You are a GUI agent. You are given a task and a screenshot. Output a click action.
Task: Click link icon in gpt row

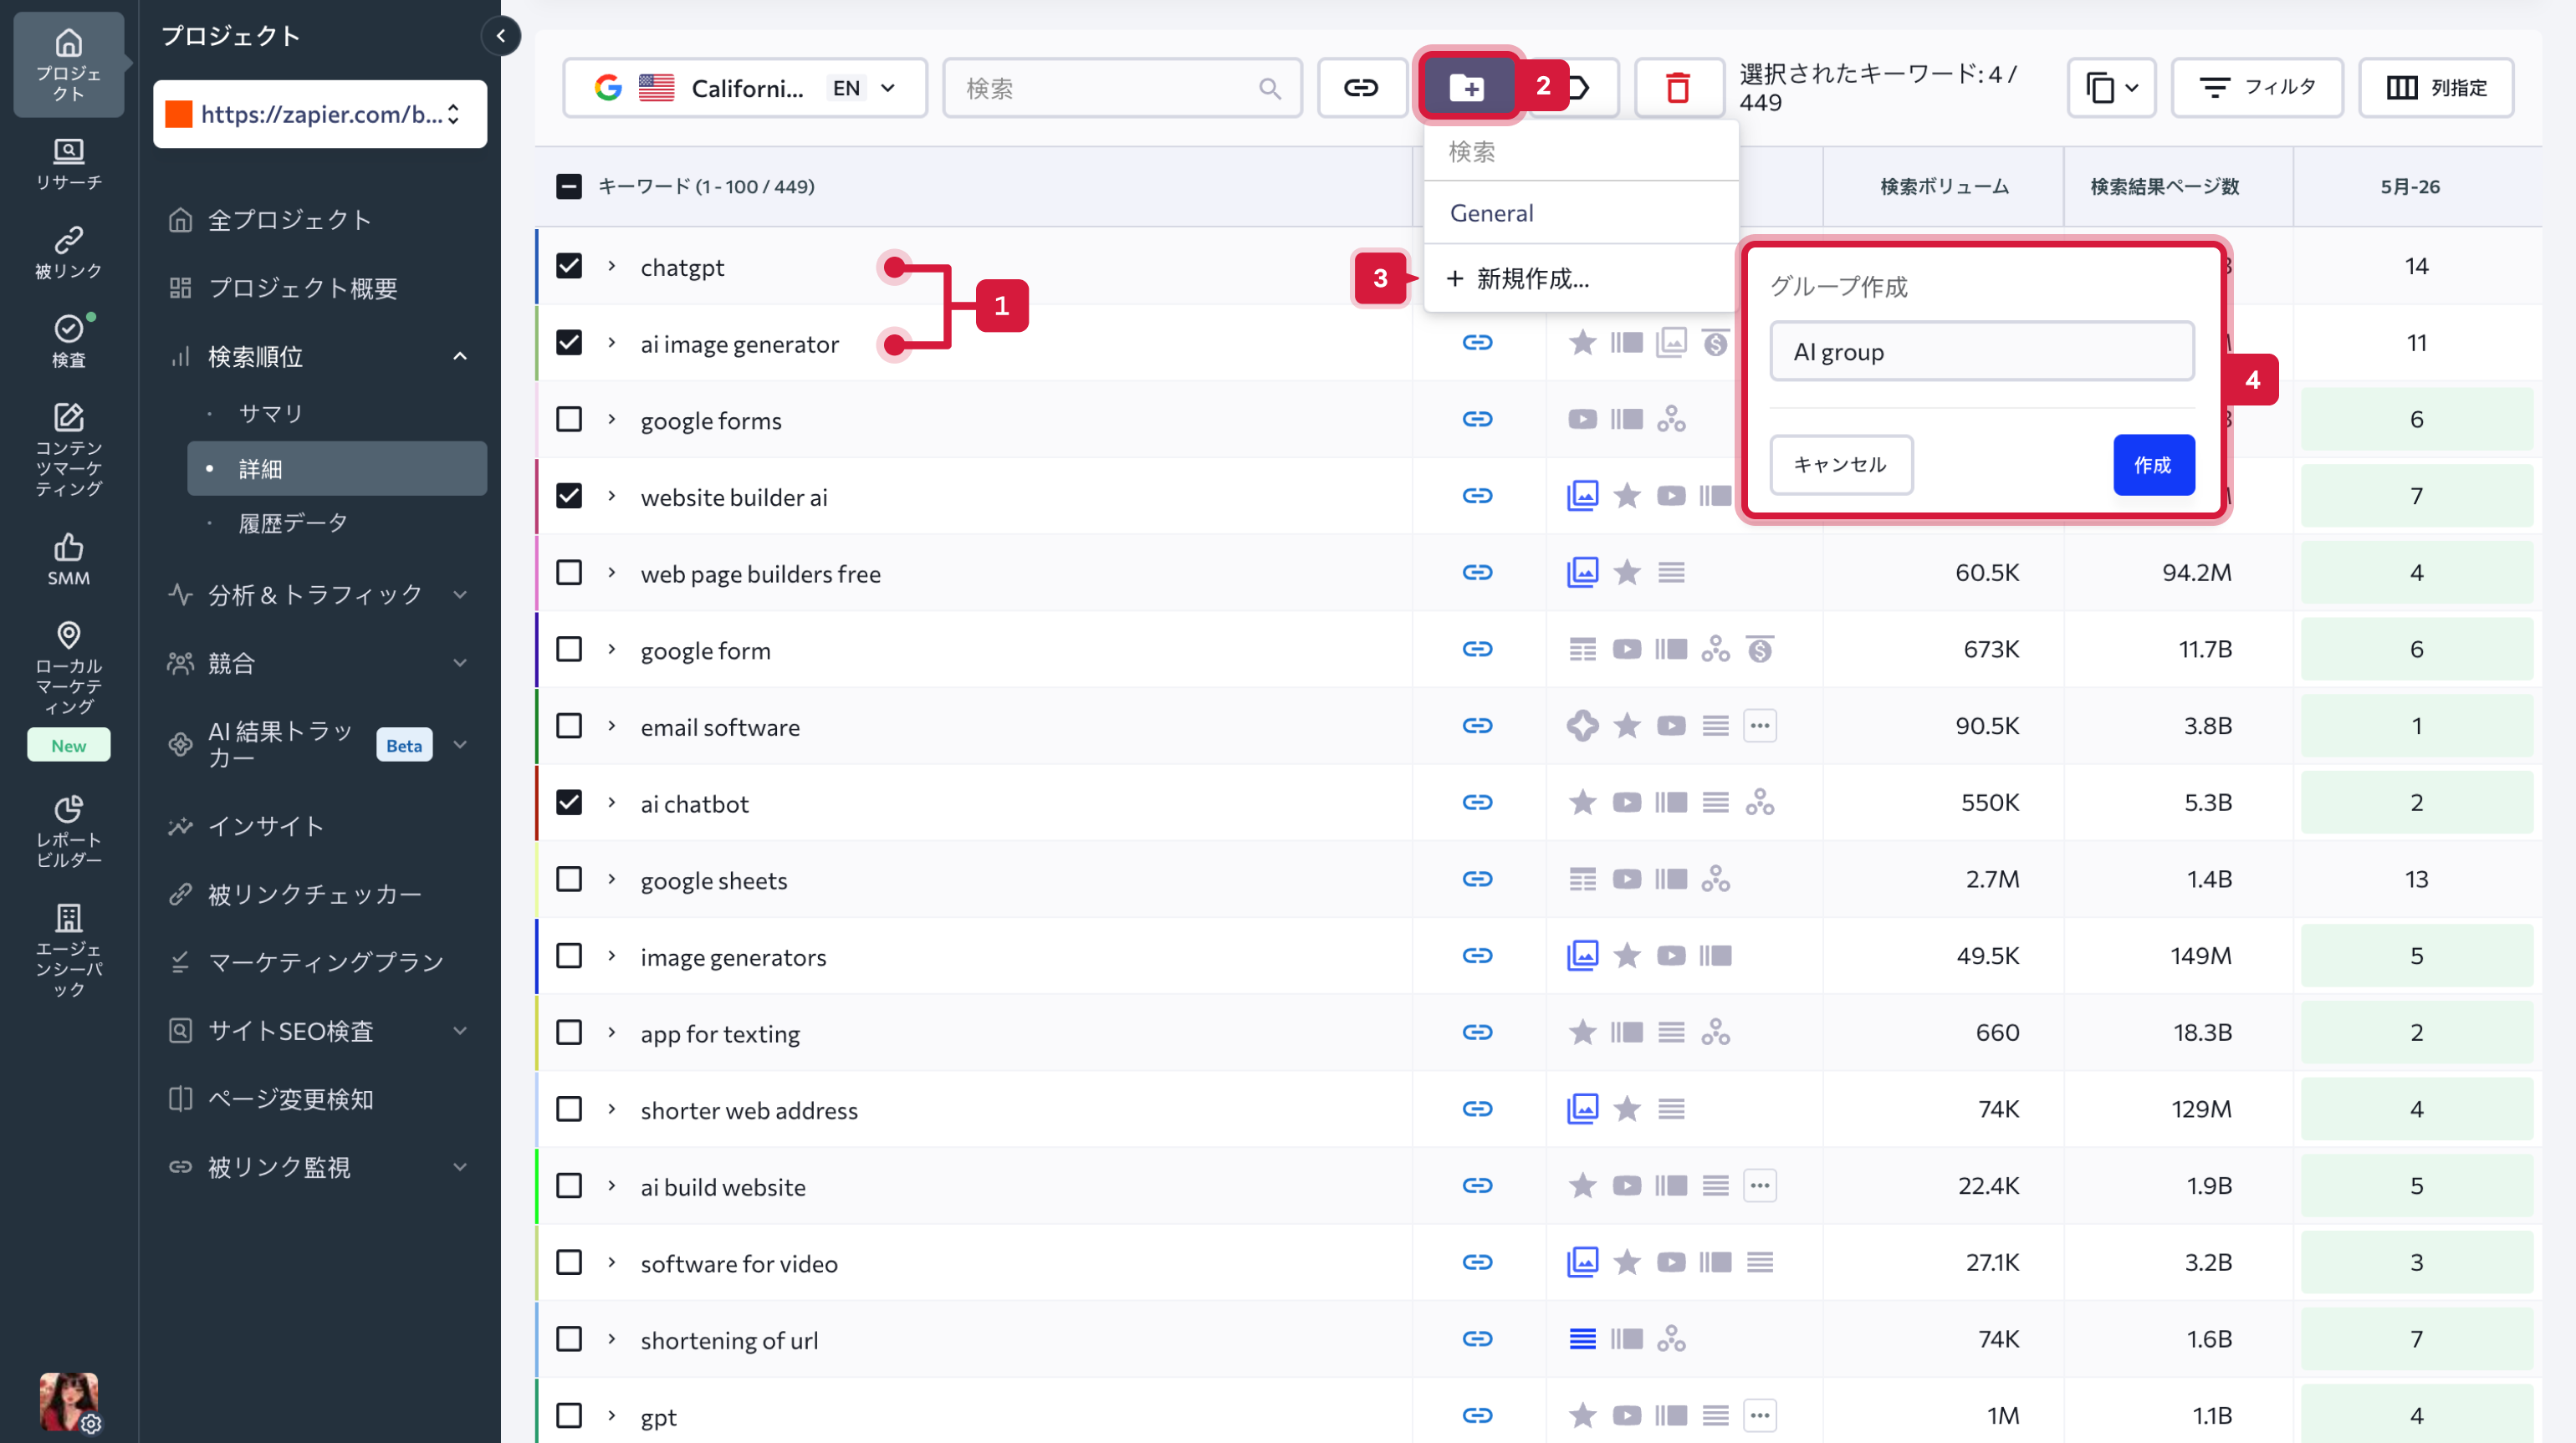click(x=1477, y=1416)
